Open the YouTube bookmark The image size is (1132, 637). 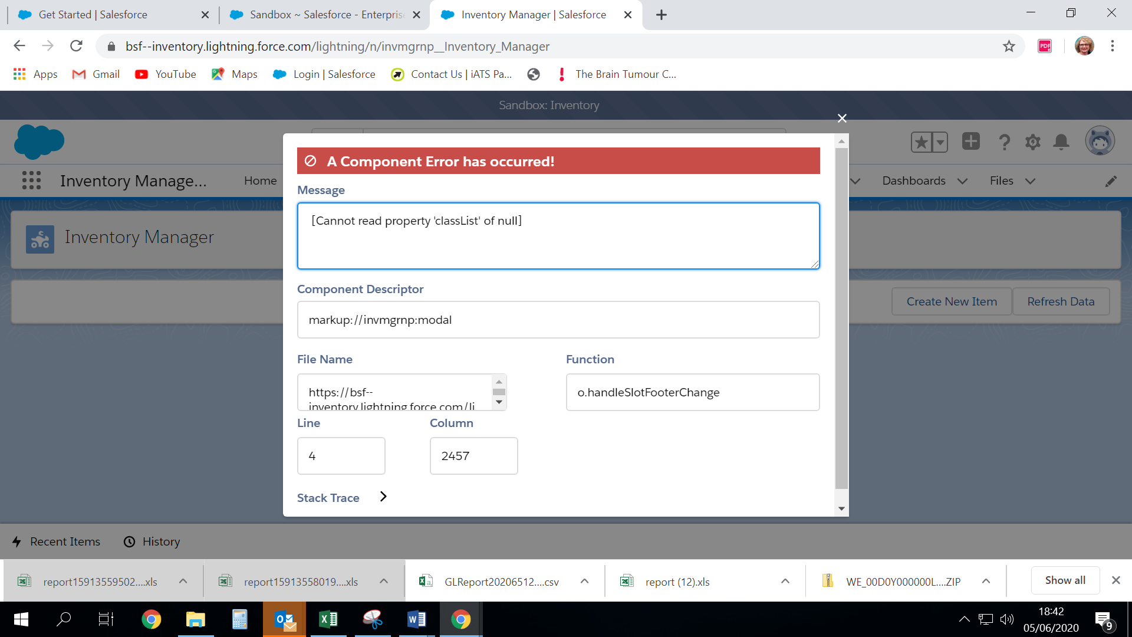click(x=165, y=74)
